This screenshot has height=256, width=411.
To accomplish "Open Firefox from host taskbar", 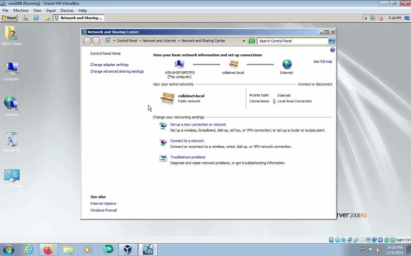I will click(48, 250).
